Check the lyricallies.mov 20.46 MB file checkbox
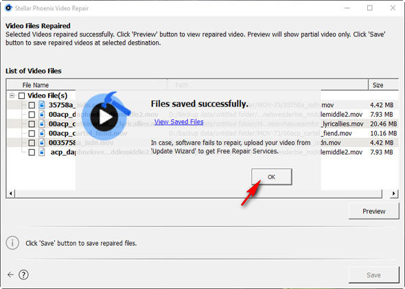This screenshot has width=405, height=289. point(32,124)
